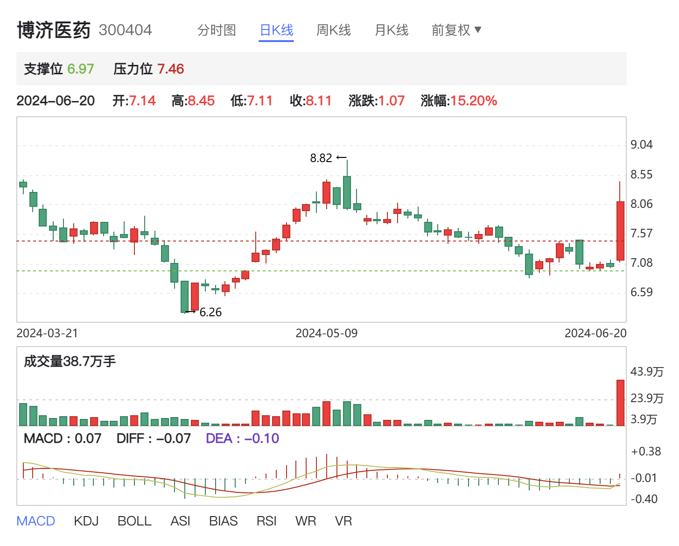This screenshot has height=546, width=679.
Task: Switch to the WR indicator
Action: [306, 521]
